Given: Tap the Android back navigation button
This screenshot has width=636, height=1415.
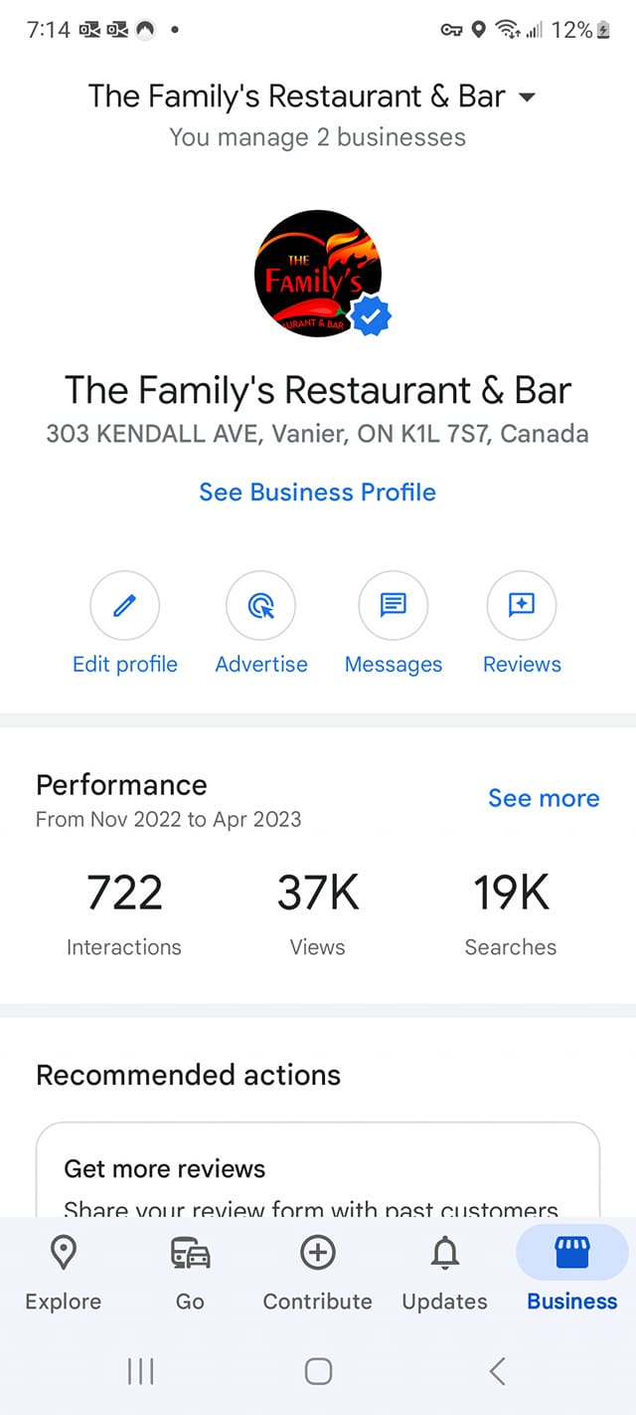Looking at the screenshot, I should click(x=498, y=1371).
